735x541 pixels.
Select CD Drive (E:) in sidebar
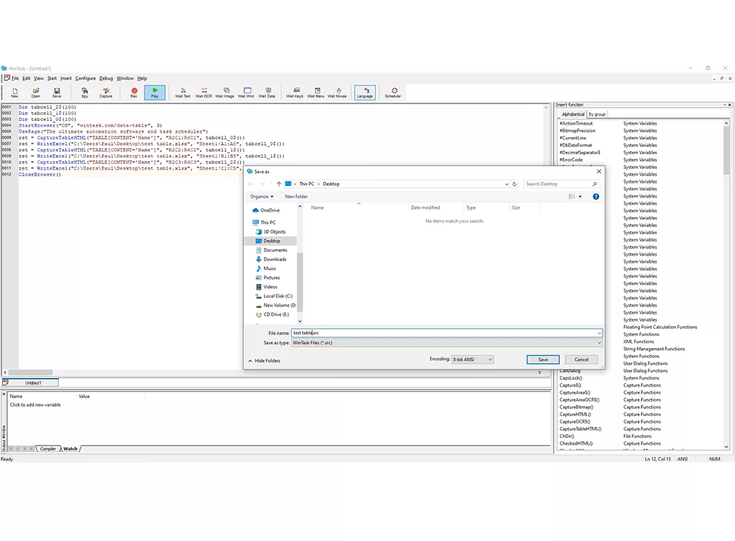click(273, 315)
